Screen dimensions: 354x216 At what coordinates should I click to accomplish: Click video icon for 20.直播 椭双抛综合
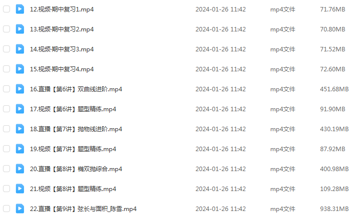tap(20, 169)
